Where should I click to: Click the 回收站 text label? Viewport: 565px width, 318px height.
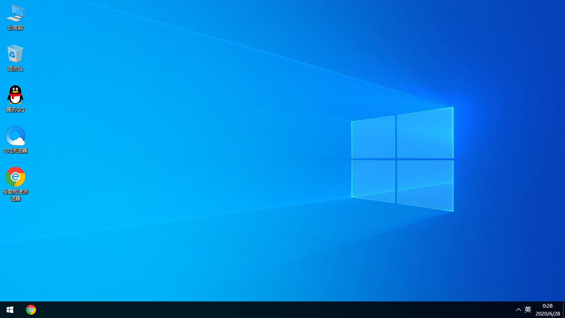point(15,69)
